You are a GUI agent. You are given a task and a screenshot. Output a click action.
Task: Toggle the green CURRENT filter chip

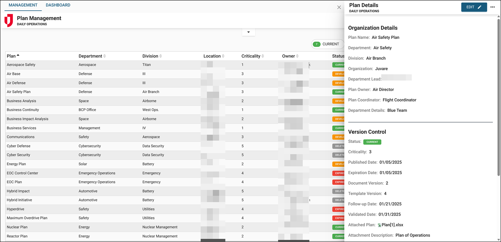328,44
